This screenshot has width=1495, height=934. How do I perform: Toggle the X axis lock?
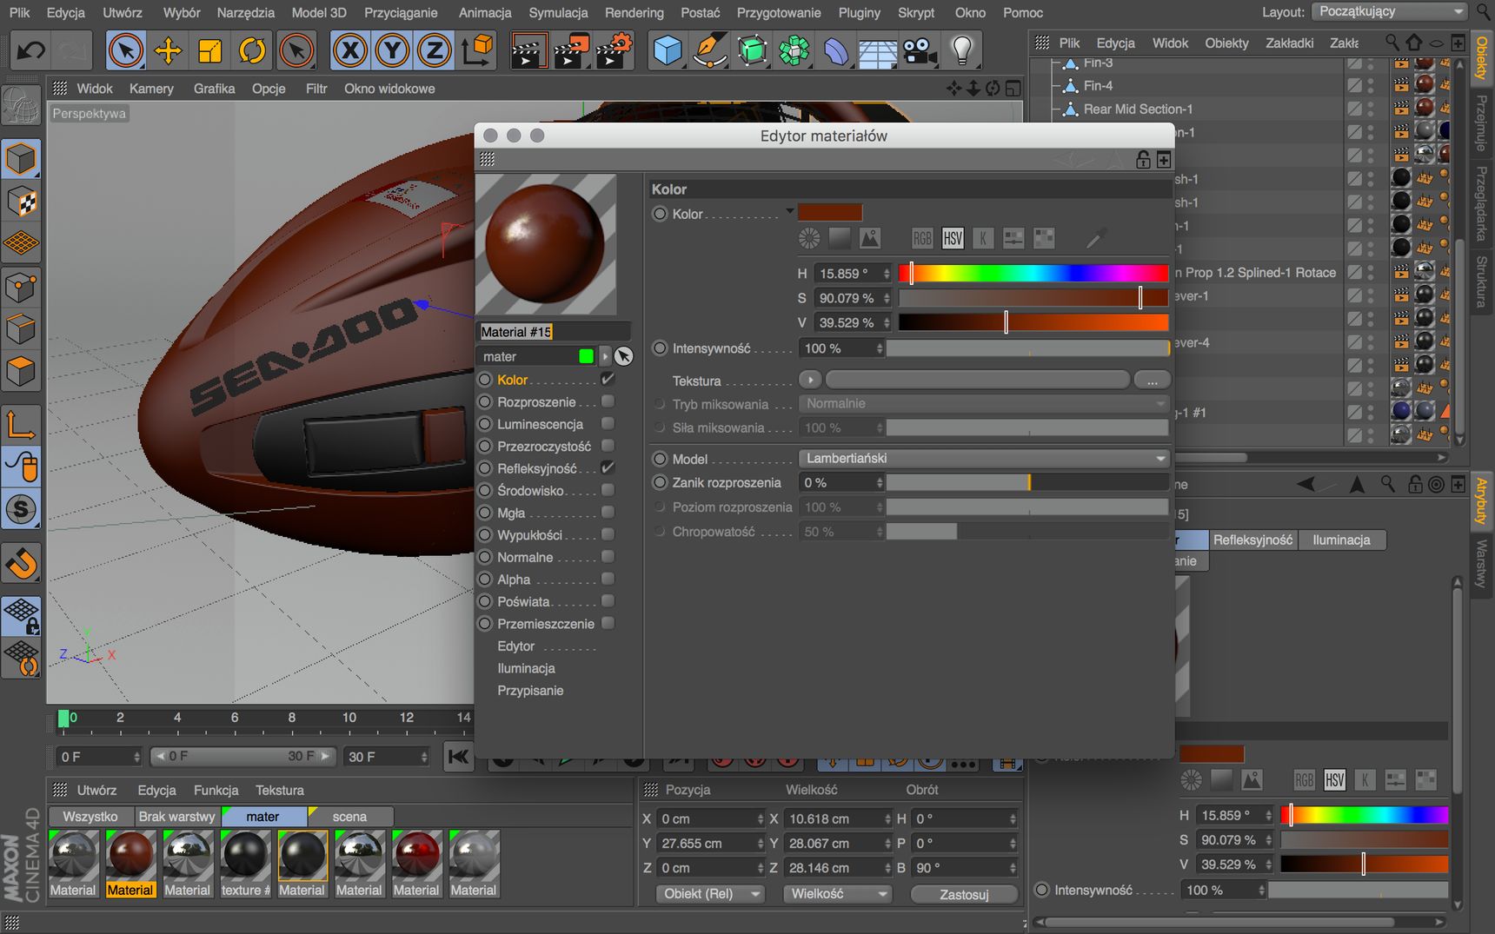350,50
